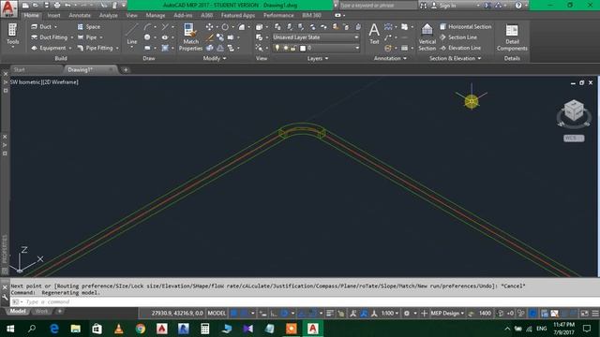Toggle MODEL space button in status bar
Screen dimensions: 600x337
click(x=217, y=314)
